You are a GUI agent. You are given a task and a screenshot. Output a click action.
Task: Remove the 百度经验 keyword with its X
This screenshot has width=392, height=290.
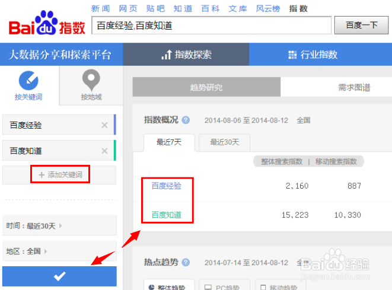[104, 125]
